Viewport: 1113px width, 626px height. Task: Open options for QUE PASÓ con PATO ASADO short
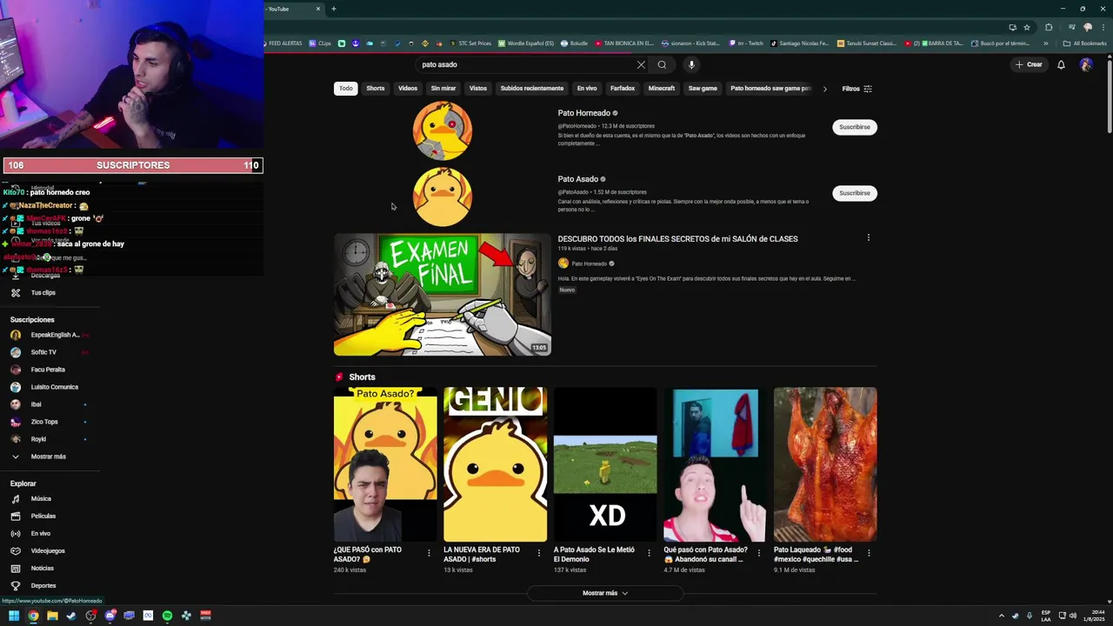click(429, 553)
